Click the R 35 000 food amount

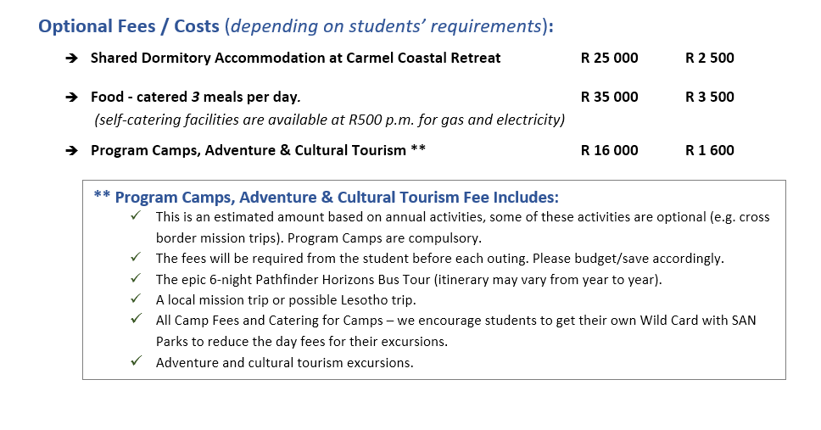[x=609, y=98]
